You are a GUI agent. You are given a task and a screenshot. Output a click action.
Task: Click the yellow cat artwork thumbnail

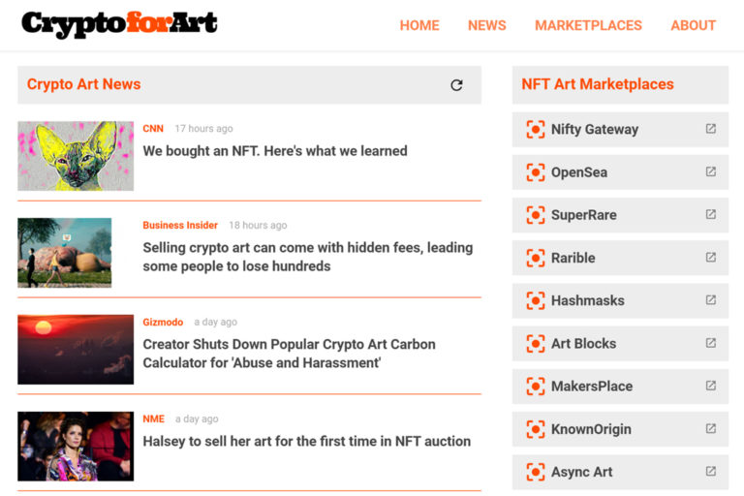pos(76,156)
